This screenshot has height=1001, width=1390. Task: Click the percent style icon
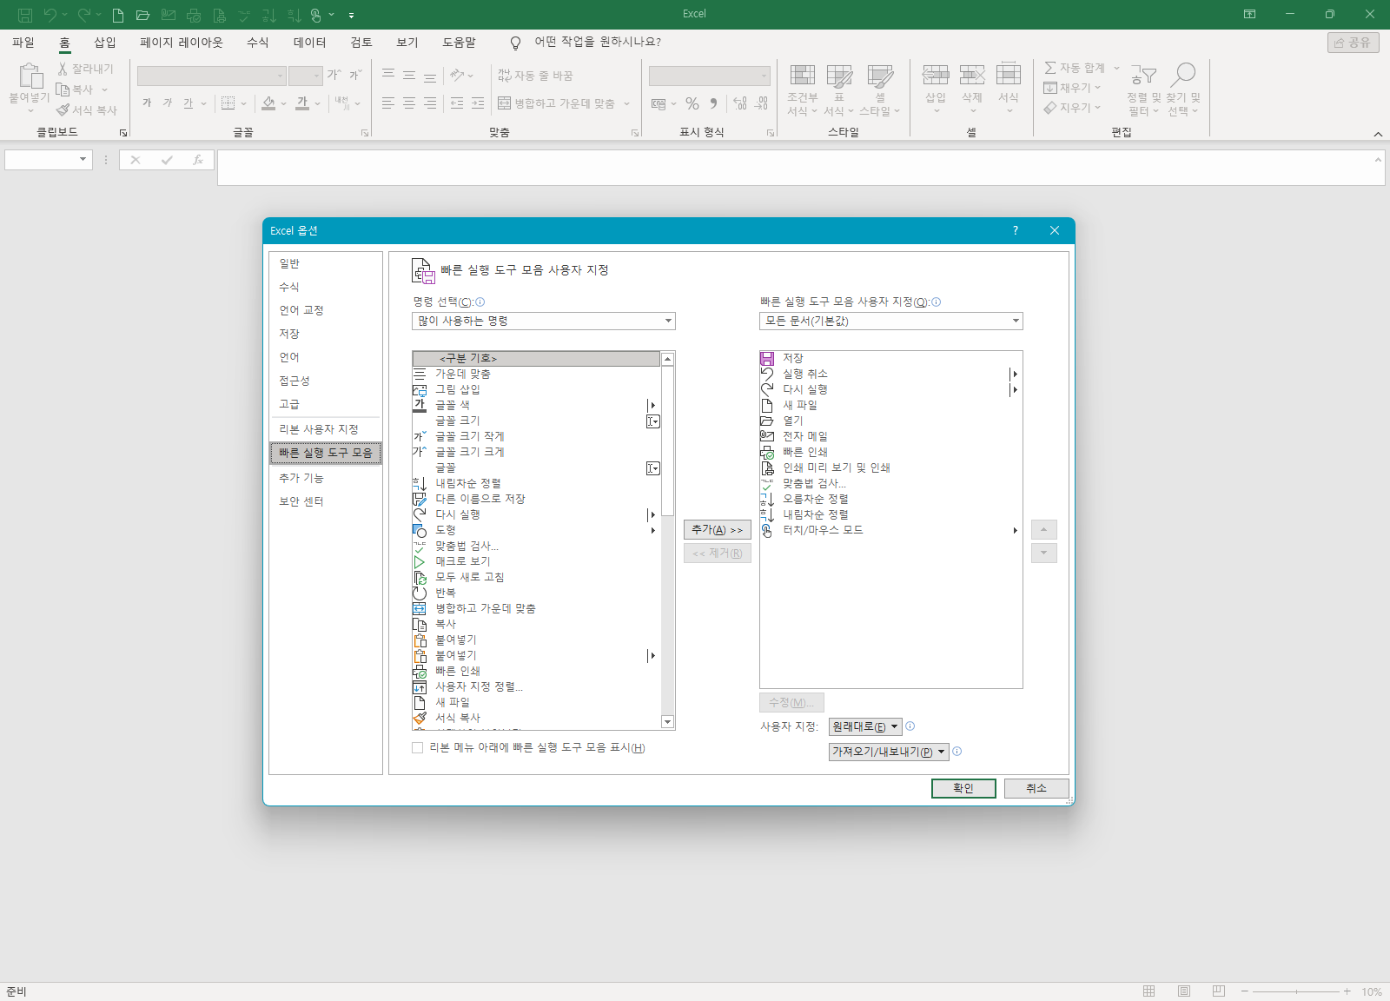click(692, 103)
